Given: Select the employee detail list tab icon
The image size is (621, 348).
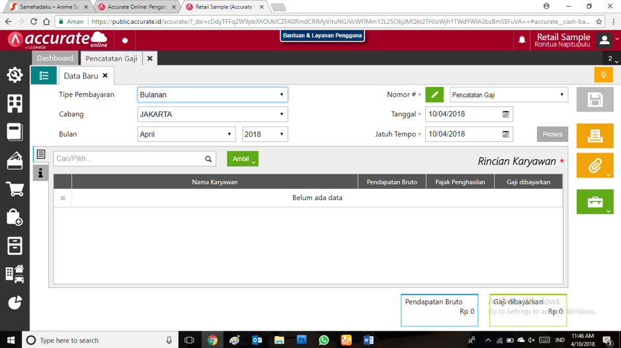Looking at the screenshot, I should [41, 154].
